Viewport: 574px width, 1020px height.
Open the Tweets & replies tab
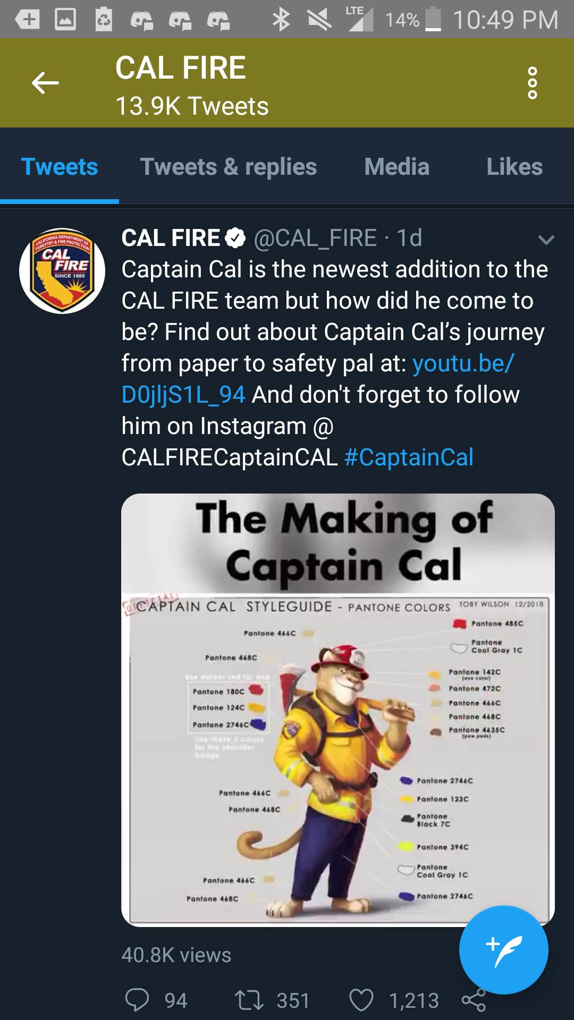tap(229, 166)
